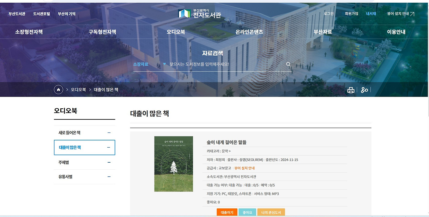Click the share icon next to the printer
The width and height of the screenshot is (429, 217).
tap(365, 90)
